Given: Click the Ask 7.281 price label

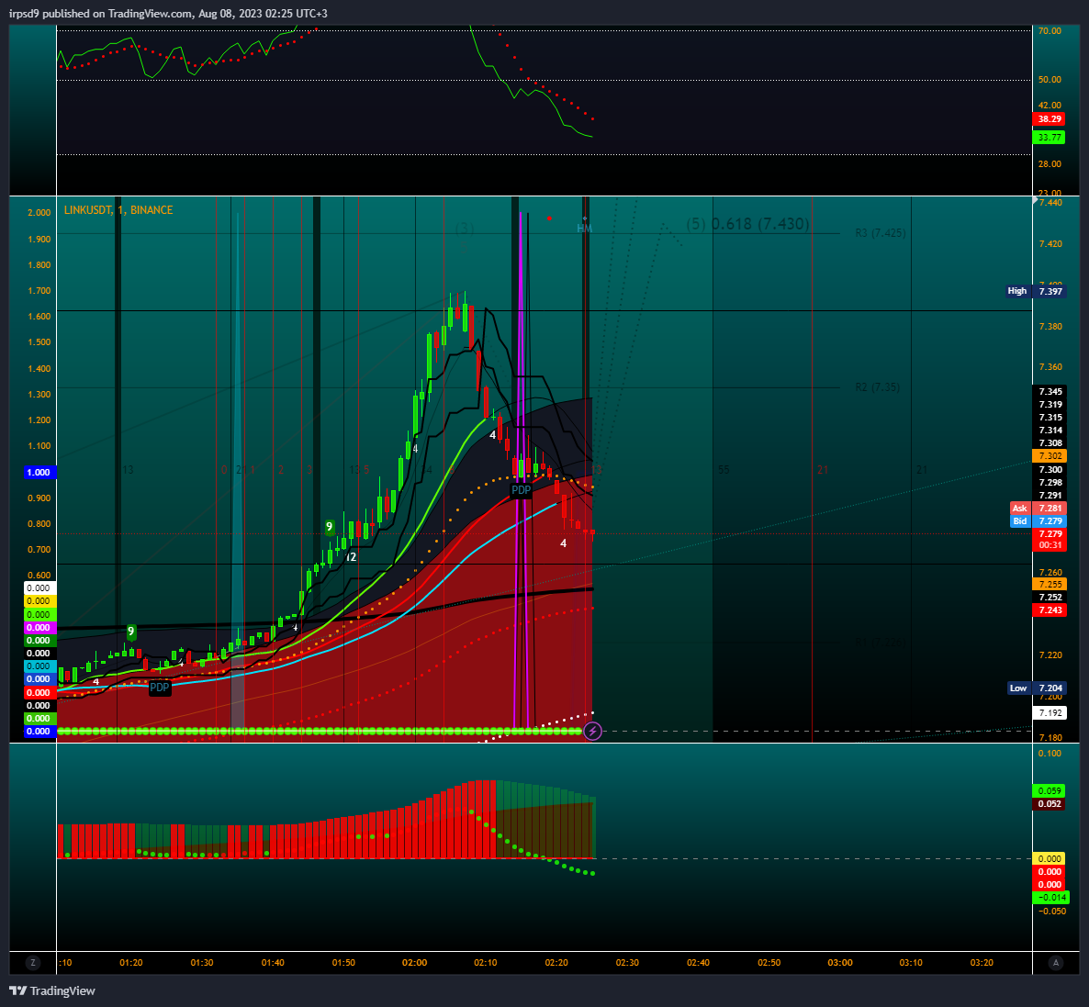Looking at the screenshot, I should (1038, 509).
